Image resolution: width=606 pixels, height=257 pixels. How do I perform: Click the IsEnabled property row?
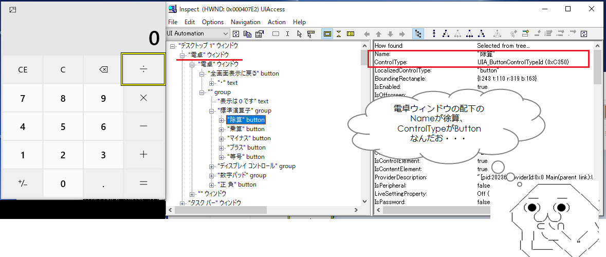483,87
